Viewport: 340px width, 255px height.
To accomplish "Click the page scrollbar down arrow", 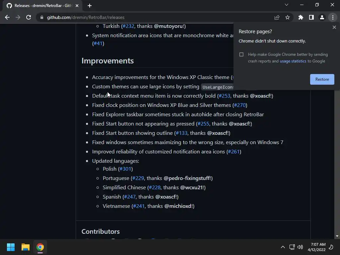I will pyautogui.click(x=337, y=236).
